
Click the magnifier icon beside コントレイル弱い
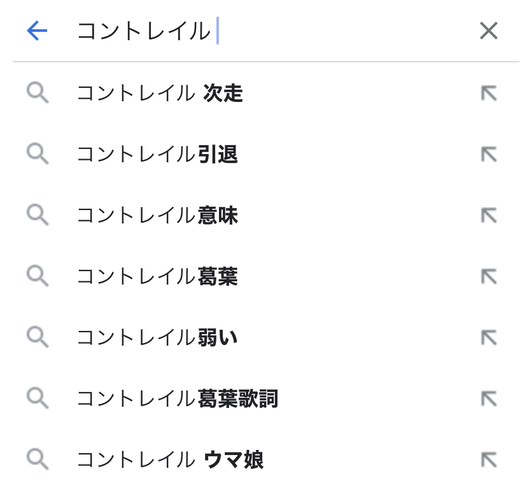pyautogui.click(x=38, y=337)
